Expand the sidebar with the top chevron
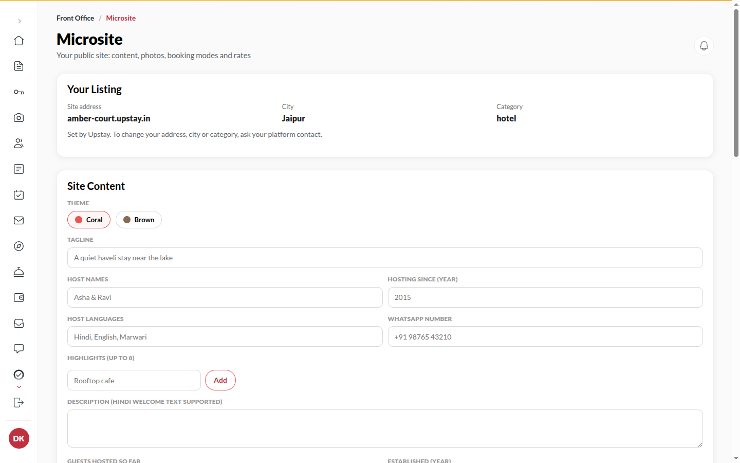740x463 pixels. click(19, 21)
